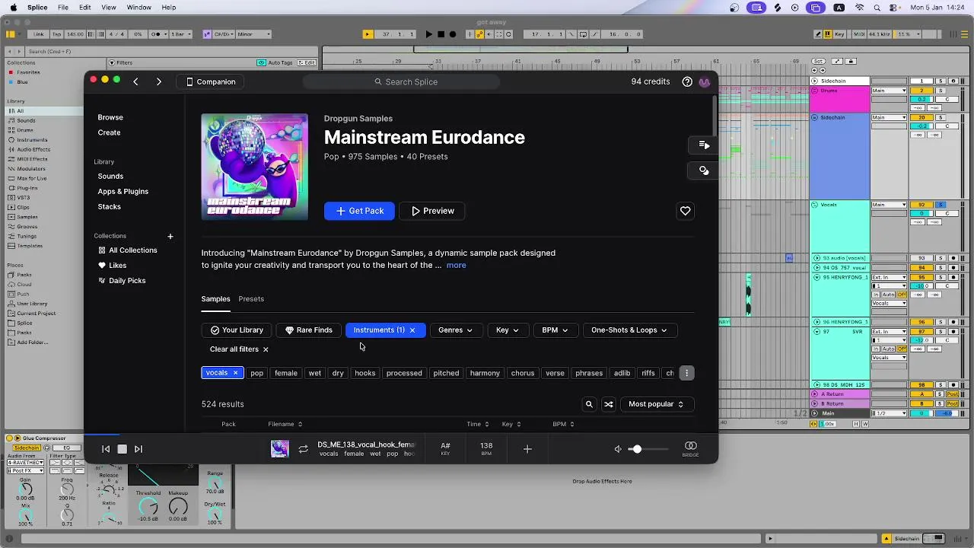Toggle Ableton Follow playback button

pyautogui.click(x=368, y=34)
